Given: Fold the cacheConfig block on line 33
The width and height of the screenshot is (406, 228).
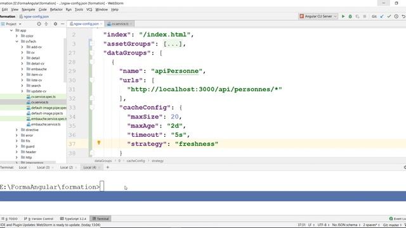Looking at the screenshot, I should 91,108.
